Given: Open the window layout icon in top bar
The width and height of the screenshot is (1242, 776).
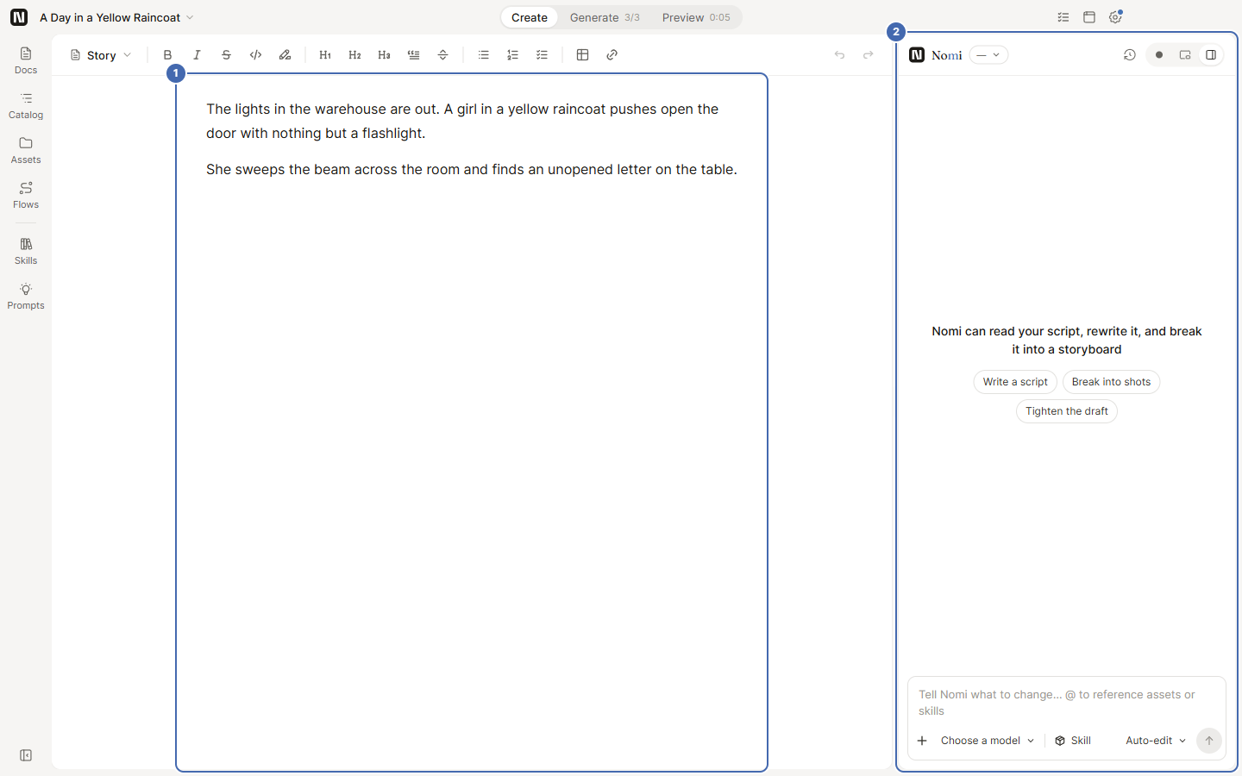Looking at the screenshot, I should 1089,17.
